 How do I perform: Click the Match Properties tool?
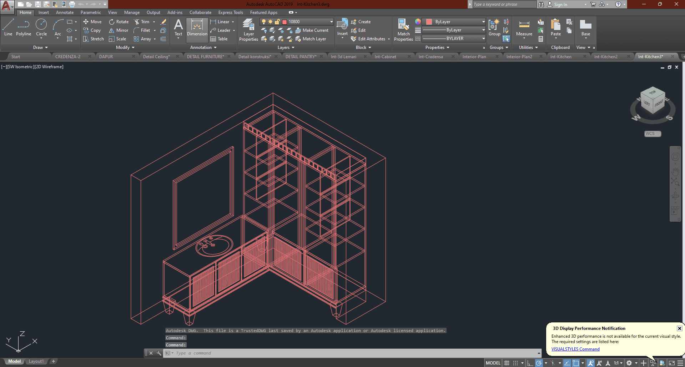click(403, 30)
